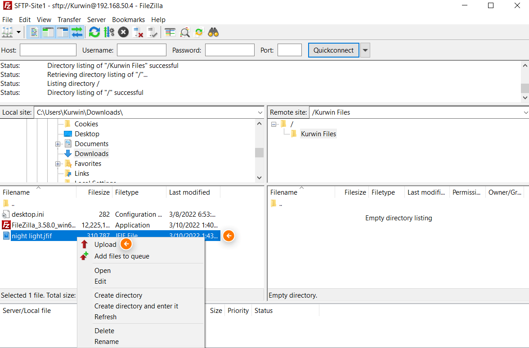
Task: Collapse the root folder in remote tree
Action: [273, 124]
